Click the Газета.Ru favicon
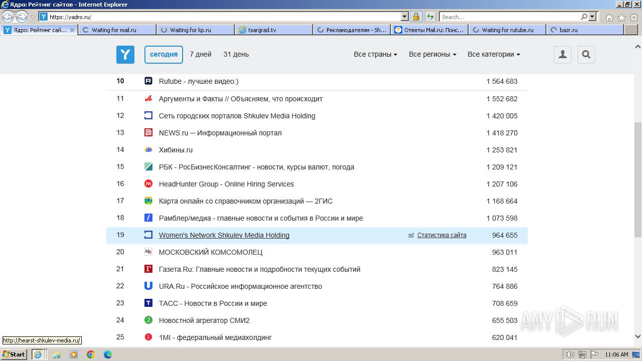This screenshot has height=361, width=642. pyautogui.click(x=148, y=269)
